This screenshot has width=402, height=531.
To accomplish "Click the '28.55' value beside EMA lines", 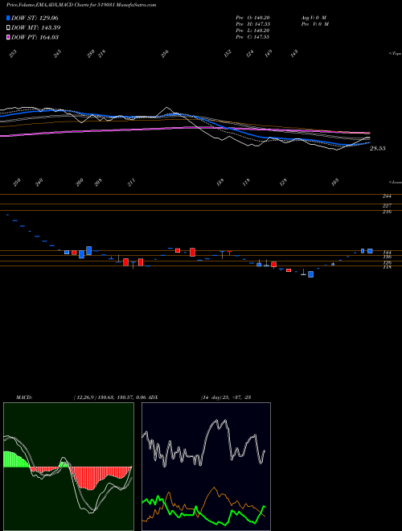I will pos(378,148).
